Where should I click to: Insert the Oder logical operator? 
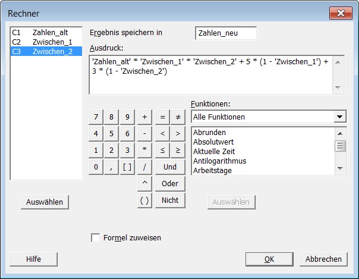[170, 184]
